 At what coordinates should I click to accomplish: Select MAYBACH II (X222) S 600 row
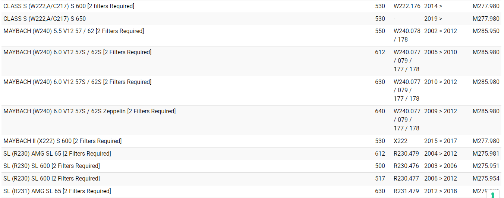coord(62,141)
